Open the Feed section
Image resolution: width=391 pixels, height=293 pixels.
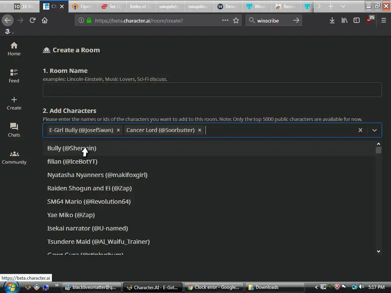[14, 76]
